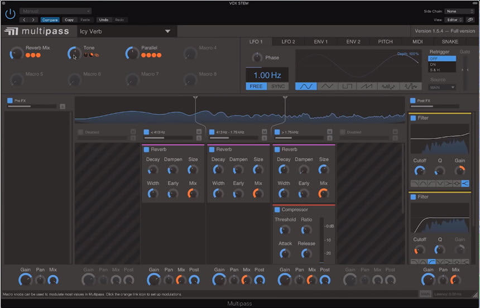The image size is (480, 308).
Task: Select the last LFO waveform shape icon
Action: point(410,86)
